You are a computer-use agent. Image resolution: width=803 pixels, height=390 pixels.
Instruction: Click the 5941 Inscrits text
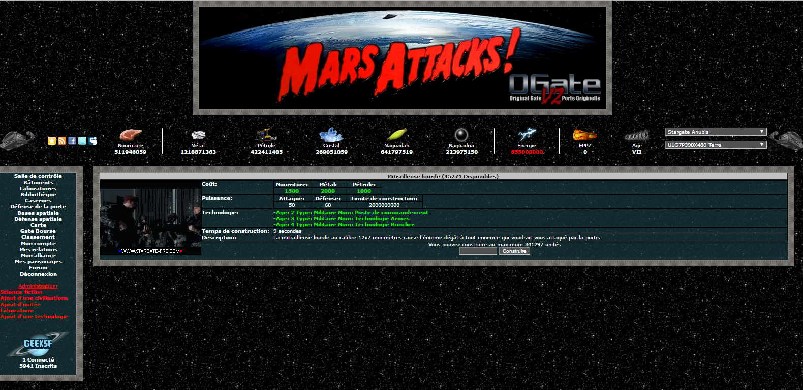click(38, 366)
